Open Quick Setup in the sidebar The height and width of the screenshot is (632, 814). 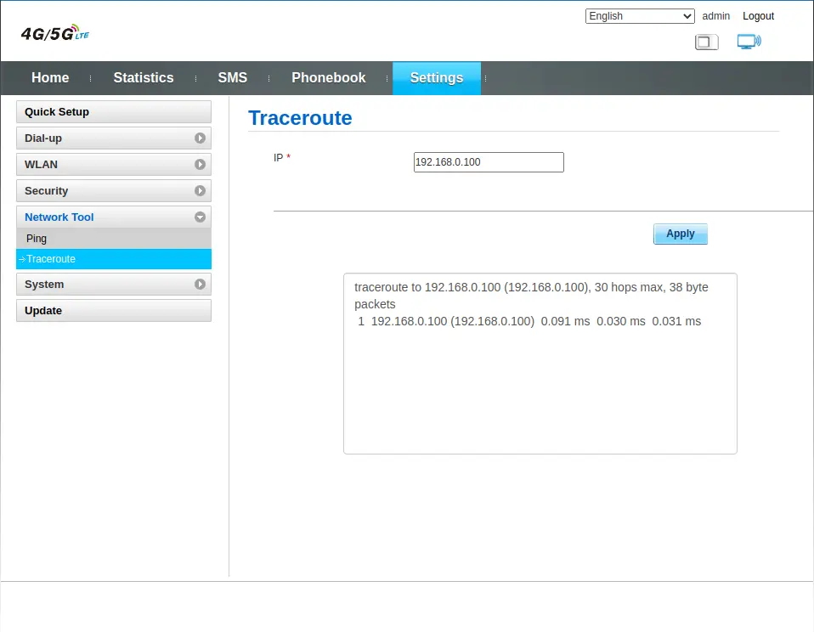113,112
